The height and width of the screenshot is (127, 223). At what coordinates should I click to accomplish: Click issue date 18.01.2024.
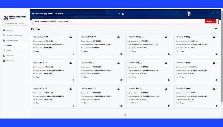click(x=49, y=41)
